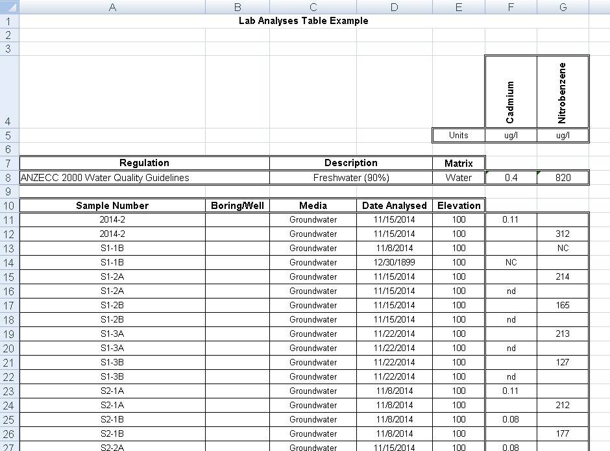Screen dimensions: 610x451
Task: Select the row 14 header
Action: tap(9, 262)
